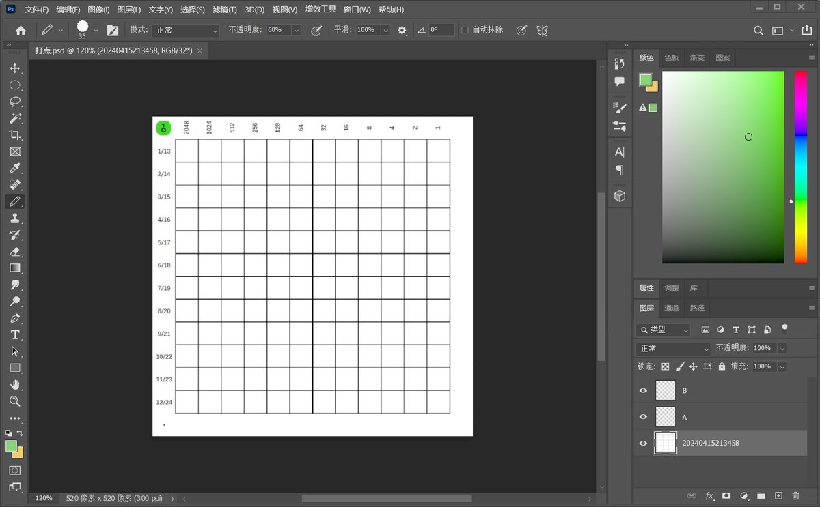820x507 pixels.
Task: Toggle Quick Mask mode
Action: coord(14,470)
